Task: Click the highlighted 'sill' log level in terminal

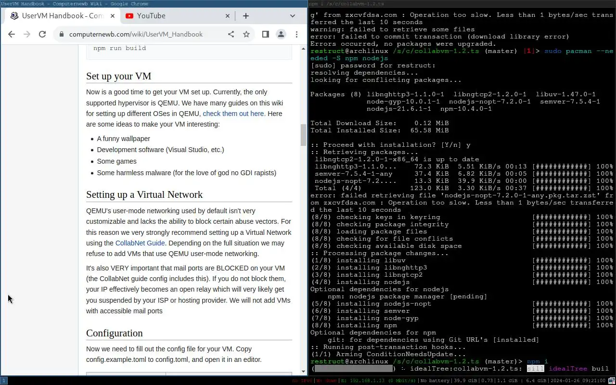Action: [x=535, y=369]
